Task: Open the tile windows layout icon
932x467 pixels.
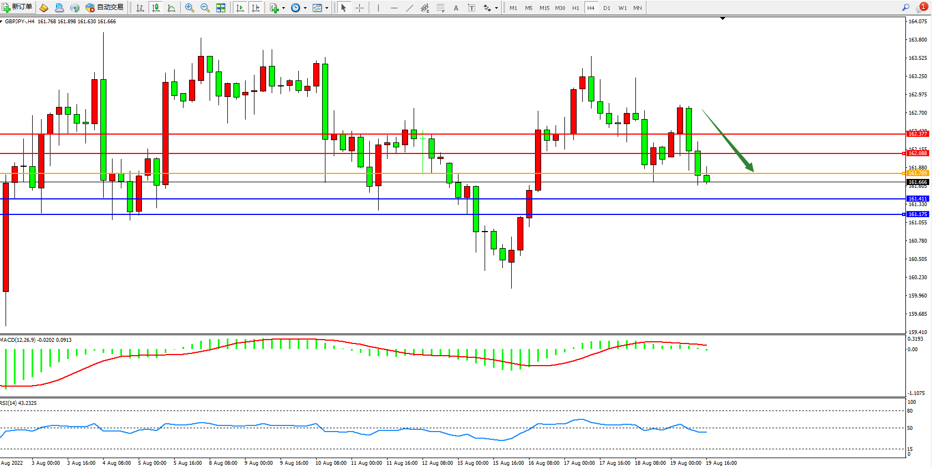Action: (x=221, y=8)
